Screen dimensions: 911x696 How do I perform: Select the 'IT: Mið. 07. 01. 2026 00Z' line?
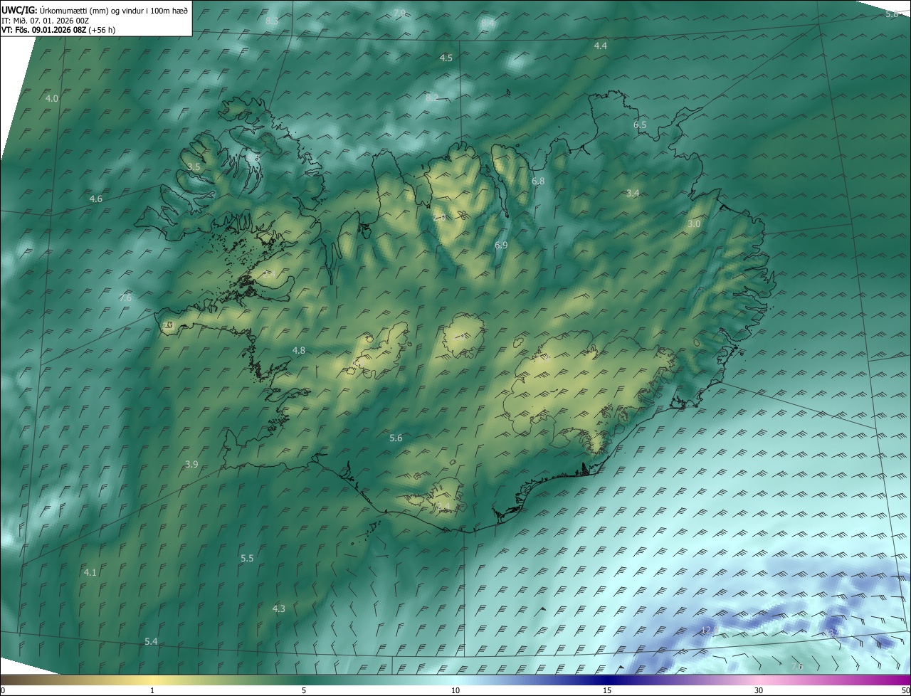point(45,21)
